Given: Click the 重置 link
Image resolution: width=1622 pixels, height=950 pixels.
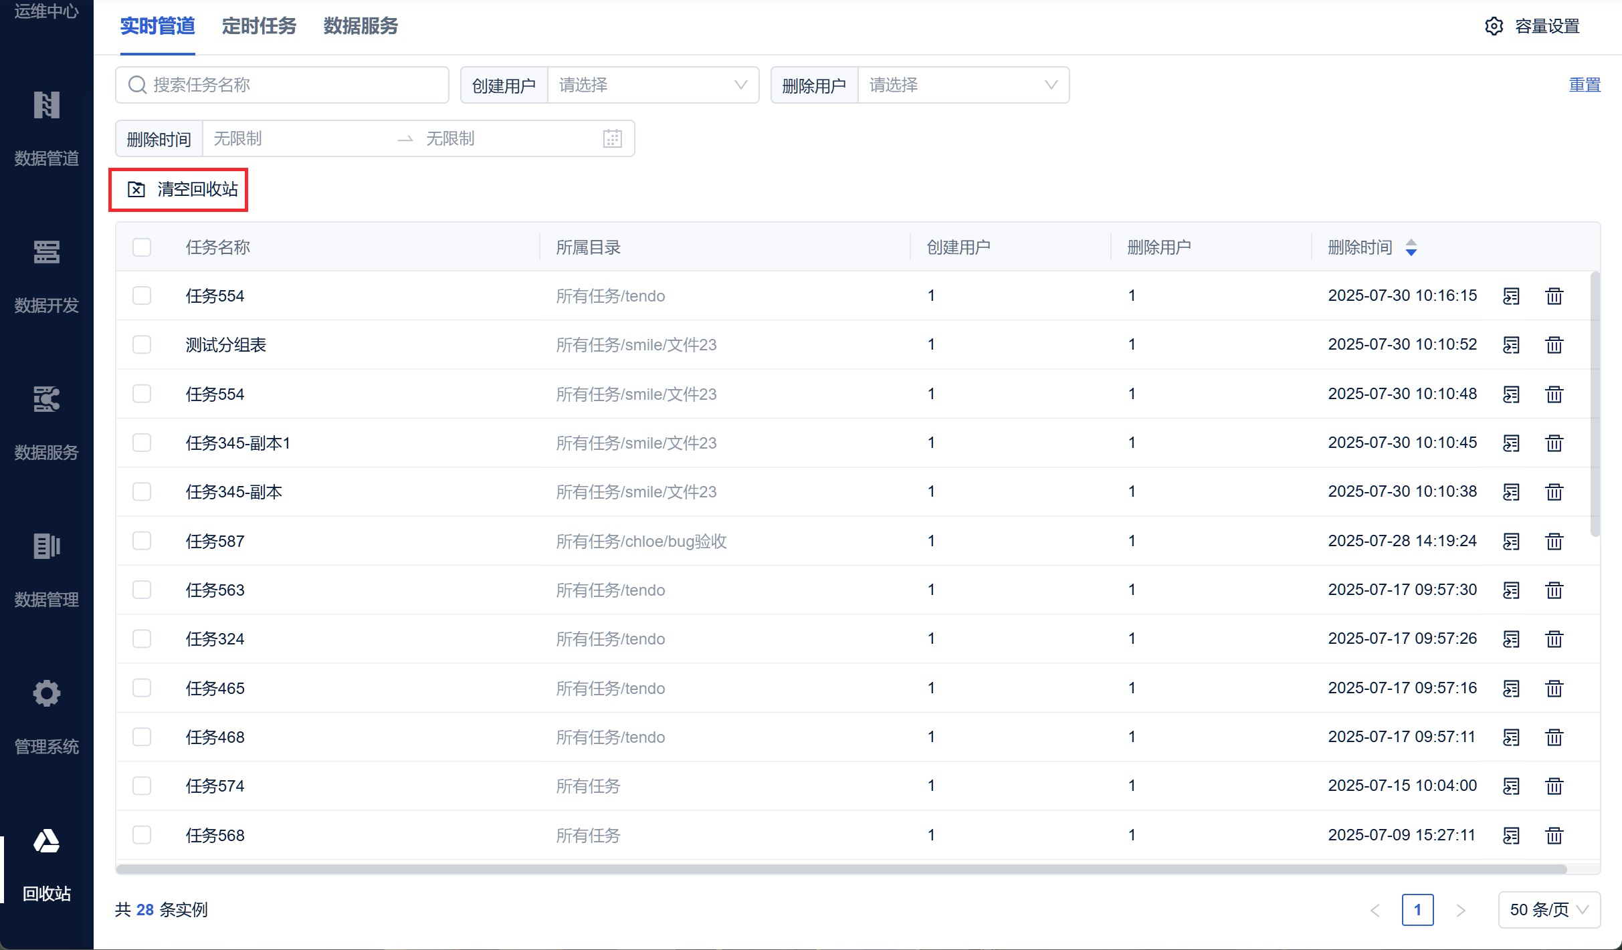Looking at the screenshot, I should point(1584,85).
